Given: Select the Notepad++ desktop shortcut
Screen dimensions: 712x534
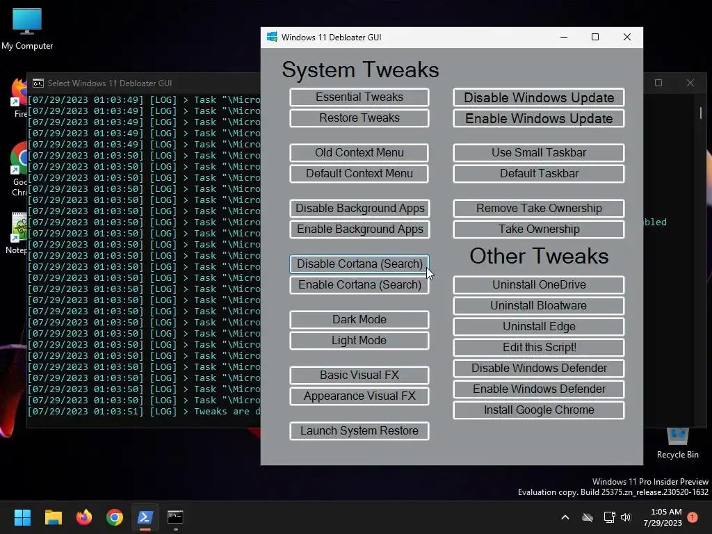Looking at the screenshot, I should (x=18, y=234).
